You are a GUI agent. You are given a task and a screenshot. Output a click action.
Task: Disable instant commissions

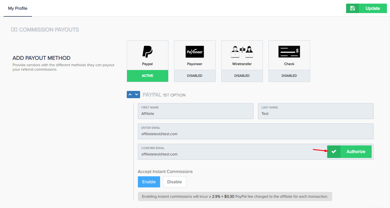pos(174,182)
